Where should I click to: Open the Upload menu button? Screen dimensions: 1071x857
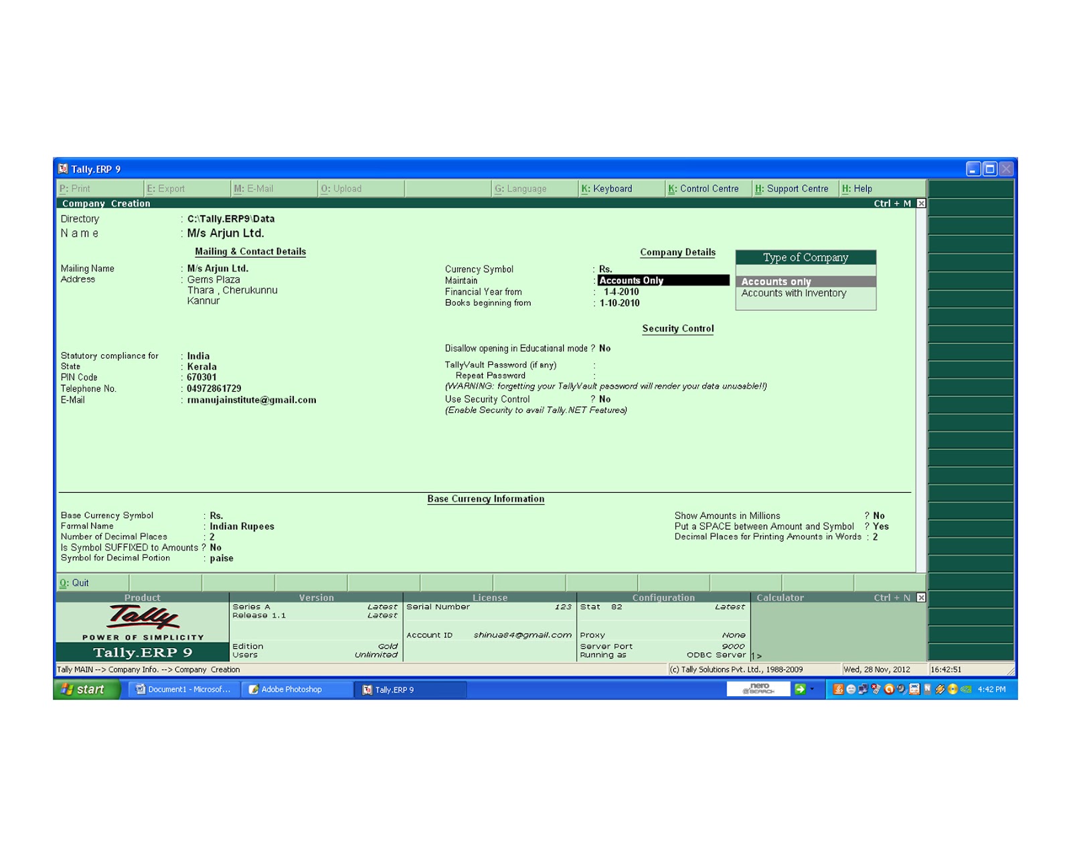[x=361, y=189]
